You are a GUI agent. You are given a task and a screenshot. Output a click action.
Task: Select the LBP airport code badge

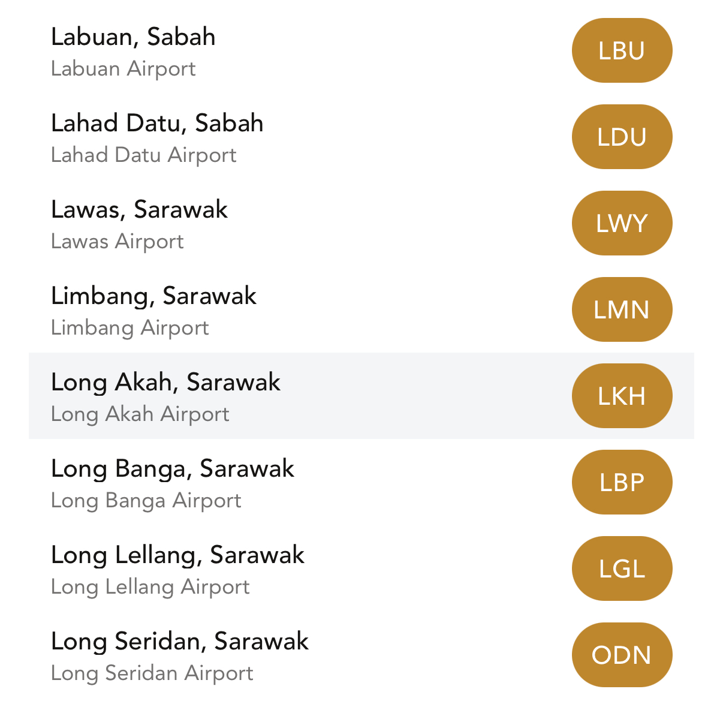(x=622, y=482)
